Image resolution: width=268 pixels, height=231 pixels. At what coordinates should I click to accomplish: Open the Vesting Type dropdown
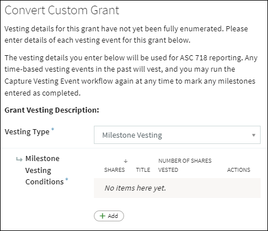click(x=177, y=135)
